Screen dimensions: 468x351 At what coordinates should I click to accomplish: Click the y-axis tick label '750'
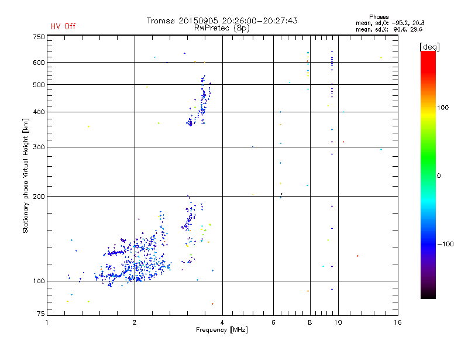[39, 37]
